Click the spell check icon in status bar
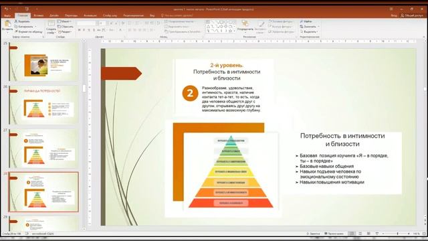The height and width of the screenshot is (241, 428). coord(27,234)
